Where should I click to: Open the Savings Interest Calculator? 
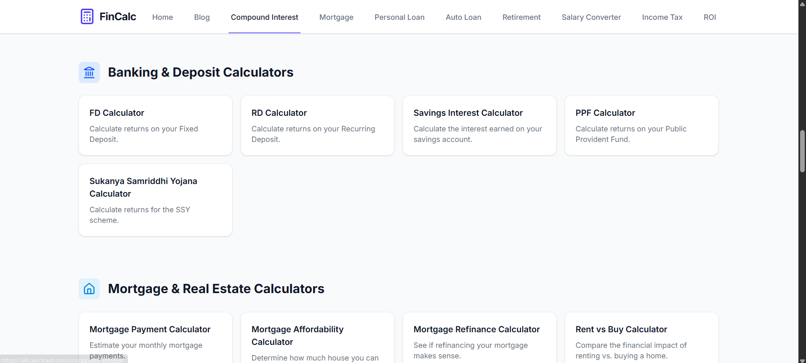coord(479,125)
